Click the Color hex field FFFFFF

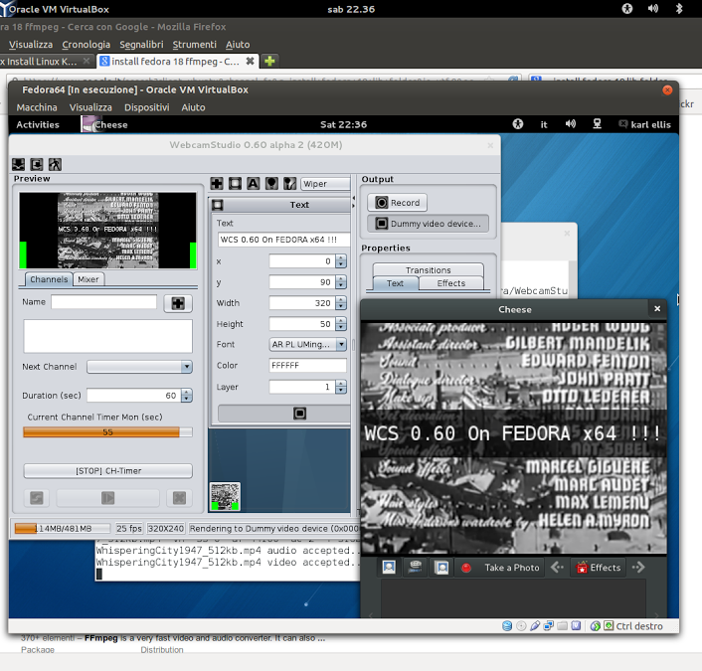pos(307,366)
